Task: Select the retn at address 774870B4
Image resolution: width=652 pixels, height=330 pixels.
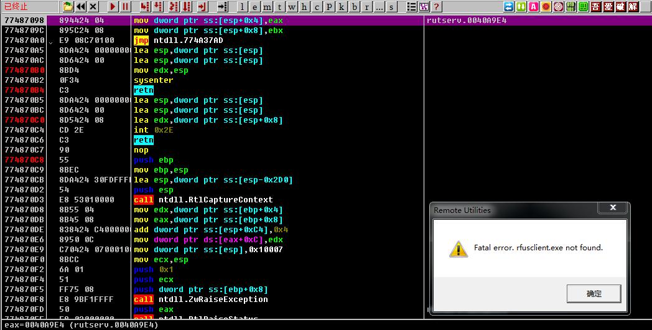Action: (x=144, y=90)
